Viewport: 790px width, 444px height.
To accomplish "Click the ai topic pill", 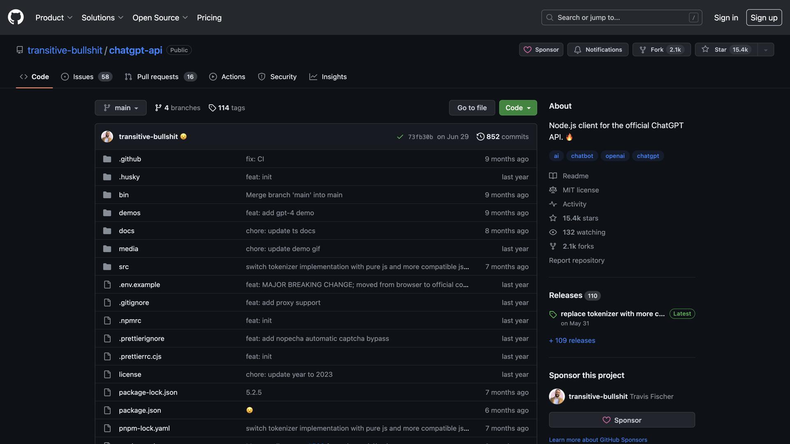I will pos(556,156).
